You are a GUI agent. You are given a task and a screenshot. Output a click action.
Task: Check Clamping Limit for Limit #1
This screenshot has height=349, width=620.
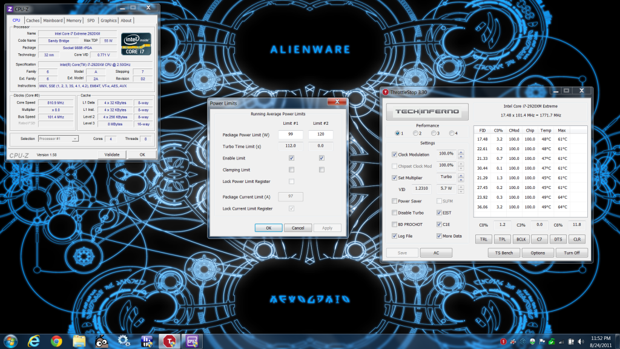point(291,170)
